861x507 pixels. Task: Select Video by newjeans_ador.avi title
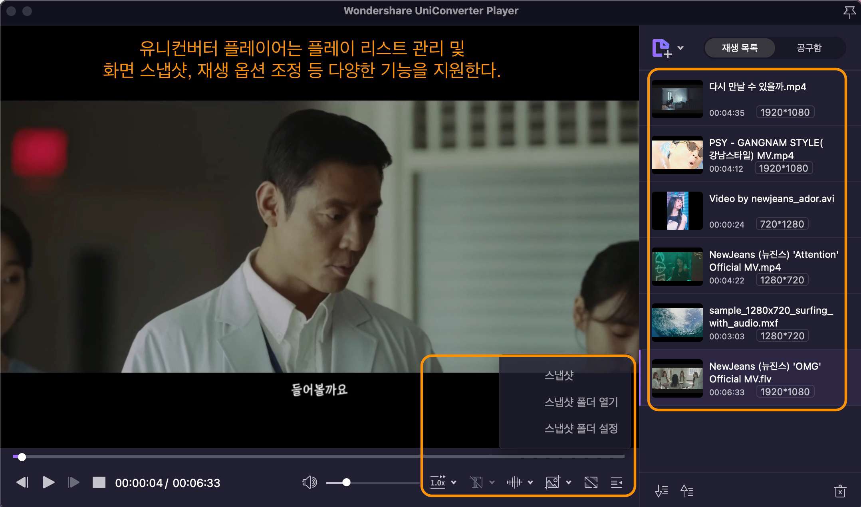772,199
